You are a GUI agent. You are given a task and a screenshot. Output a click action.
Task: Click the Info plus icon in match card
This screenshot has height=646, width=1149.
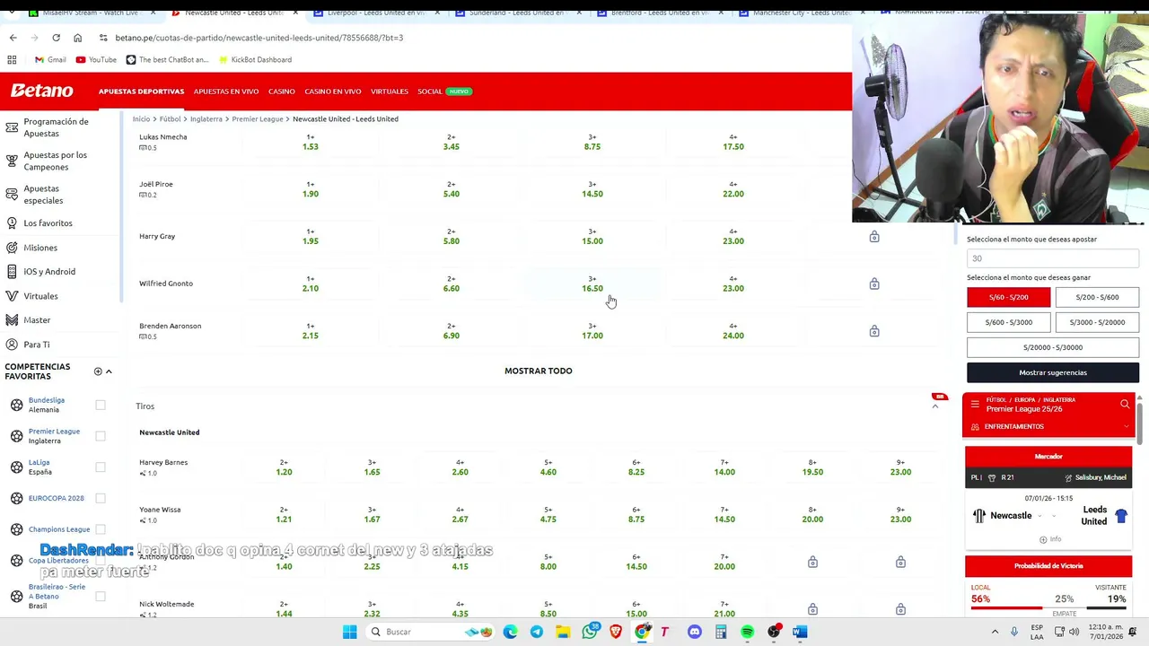point(1043,539)
